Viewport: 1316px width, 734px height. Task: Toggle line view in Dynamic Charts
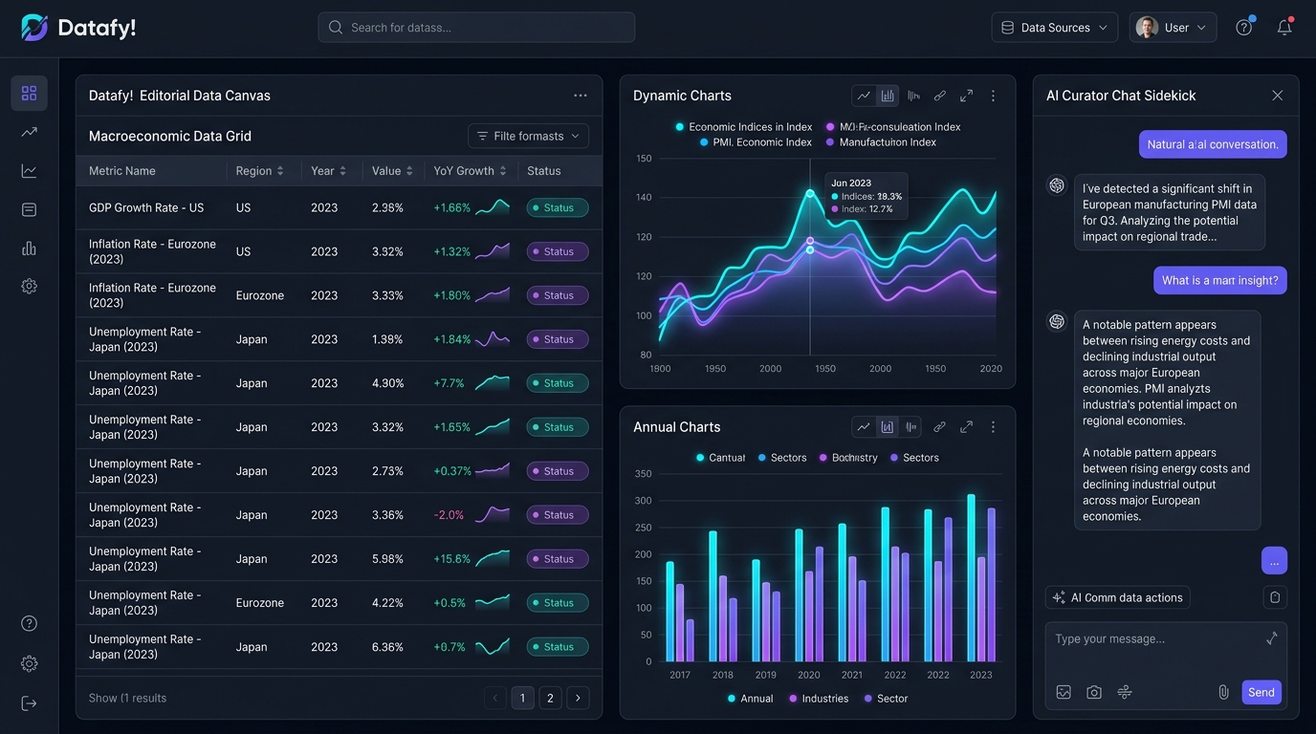point(864,96)
